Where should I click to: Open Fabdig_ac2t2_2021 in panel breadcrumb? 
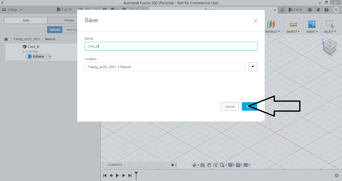tap(27, 39)
